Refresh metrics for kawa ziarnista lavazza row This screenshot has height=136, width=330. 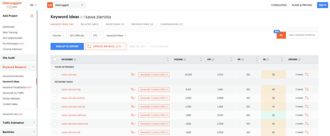307,98
